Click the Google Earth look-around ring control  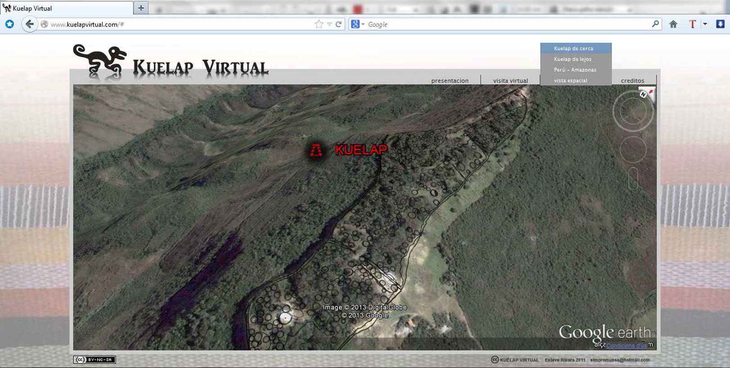(x=633, y=111)
